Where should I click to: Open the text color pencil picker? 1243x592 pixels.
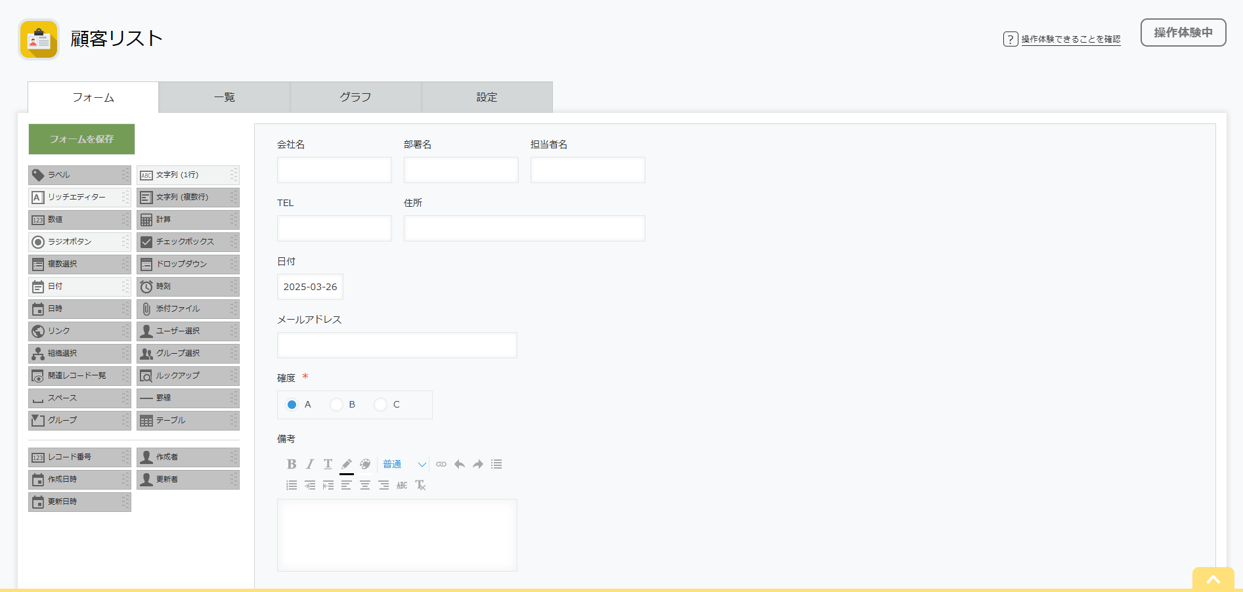click(x=347, y=465)
